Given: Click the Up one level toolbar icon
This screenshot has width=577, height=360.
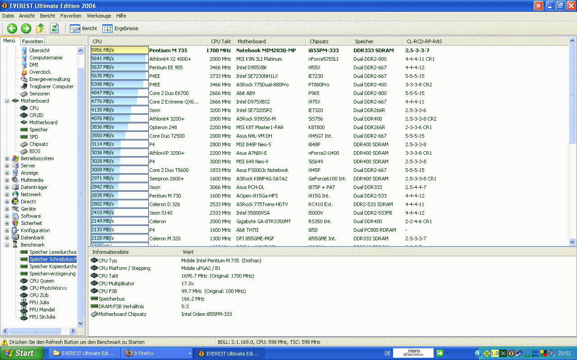Looking at the screenshot, I should 40,28.
